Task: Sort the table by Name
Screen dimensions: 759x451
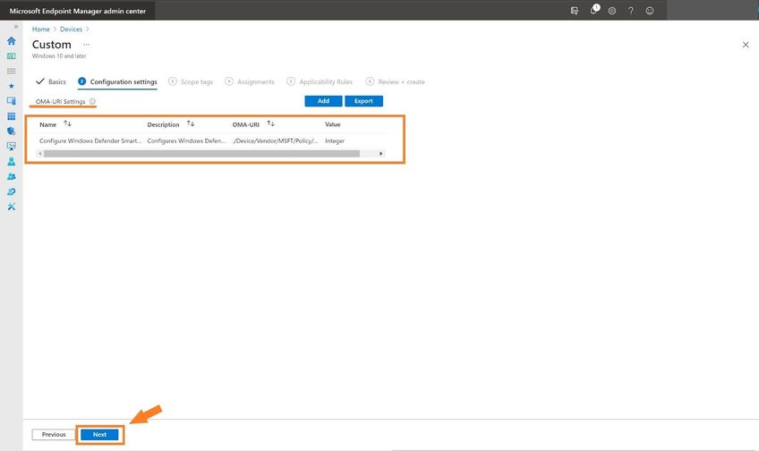Action: click(68, 123)
